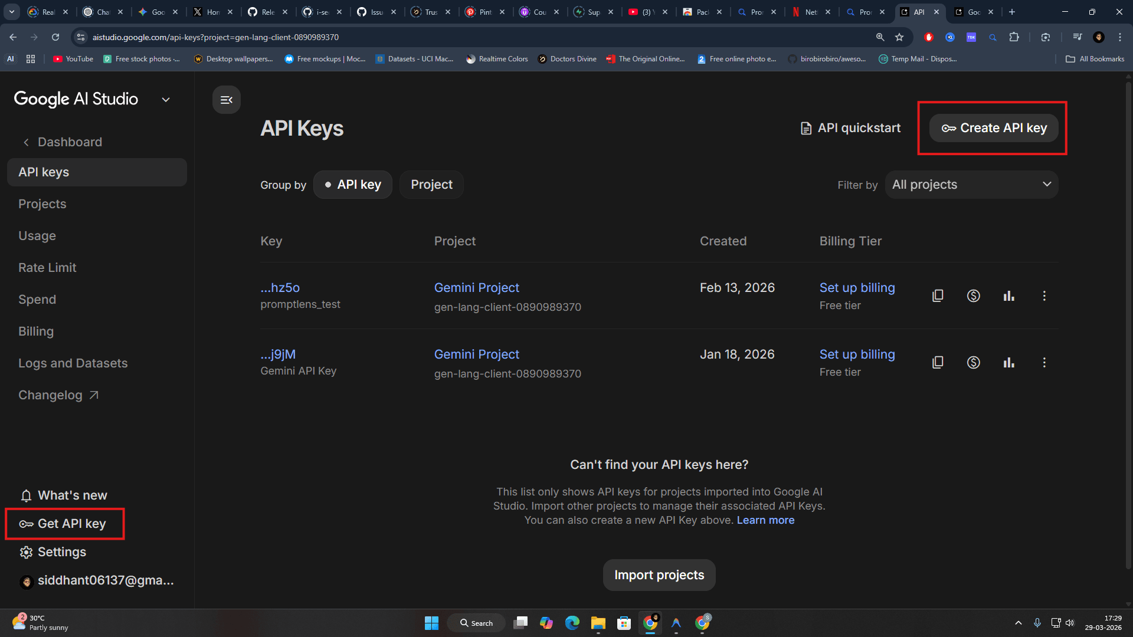1133x637 pixels.
Task: Open the Billing section in the sidebar
Action: (36, 331)
